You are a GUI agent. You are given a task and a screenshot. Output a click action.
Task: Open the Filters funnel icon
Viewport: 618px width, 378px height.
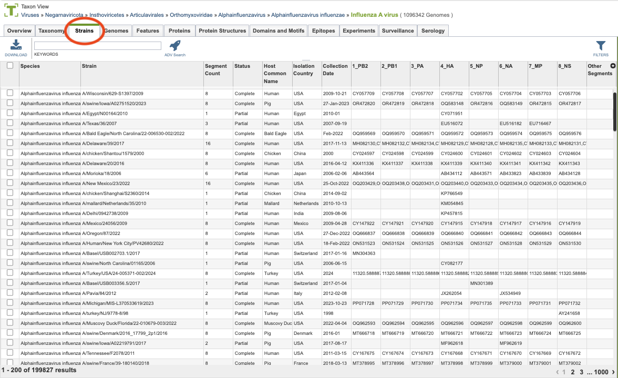click(x=601, y=46)
